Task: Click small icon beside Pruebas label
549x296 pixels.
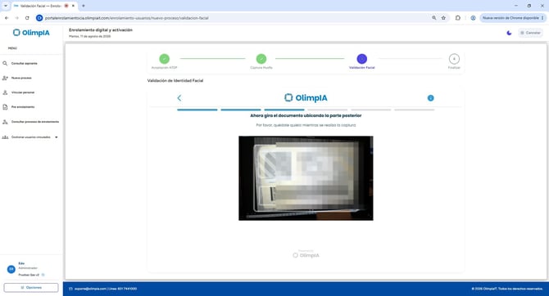Action: tap(43, 275)
